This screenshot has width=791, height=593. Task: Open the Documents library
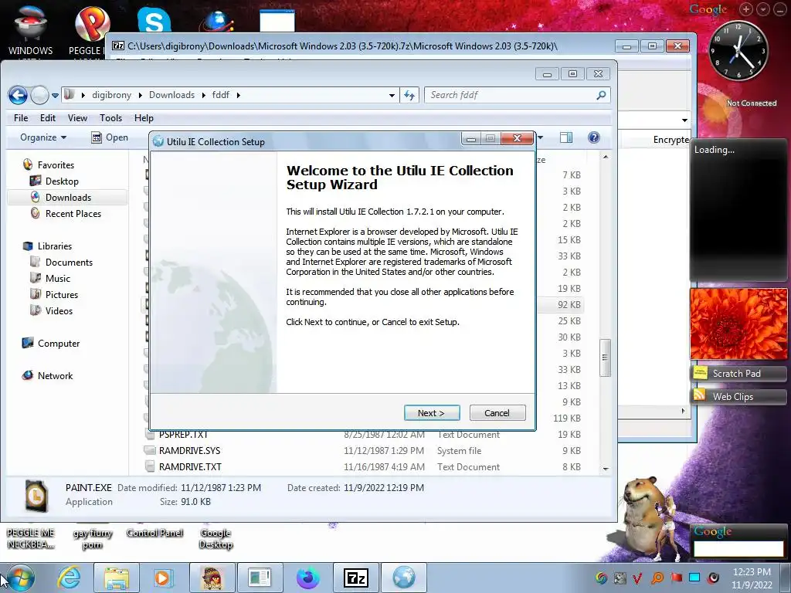pos(69,263)
